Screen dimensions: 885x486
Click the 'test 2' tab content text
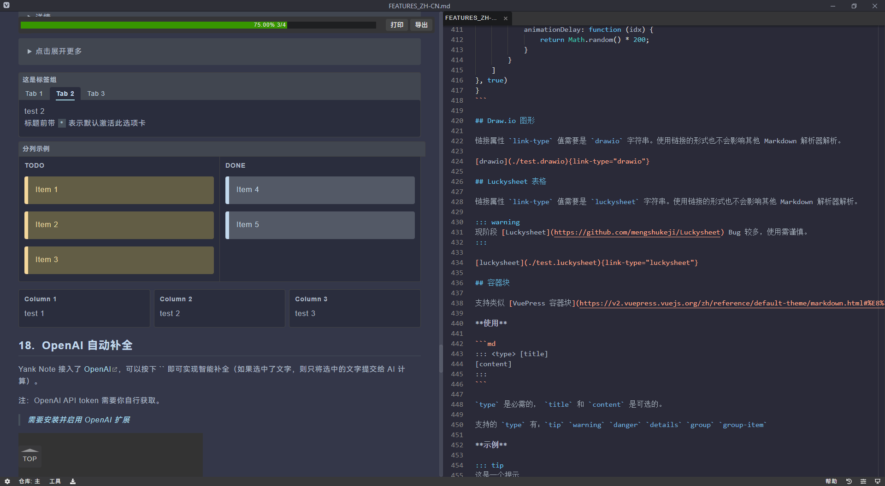[35, 111]
